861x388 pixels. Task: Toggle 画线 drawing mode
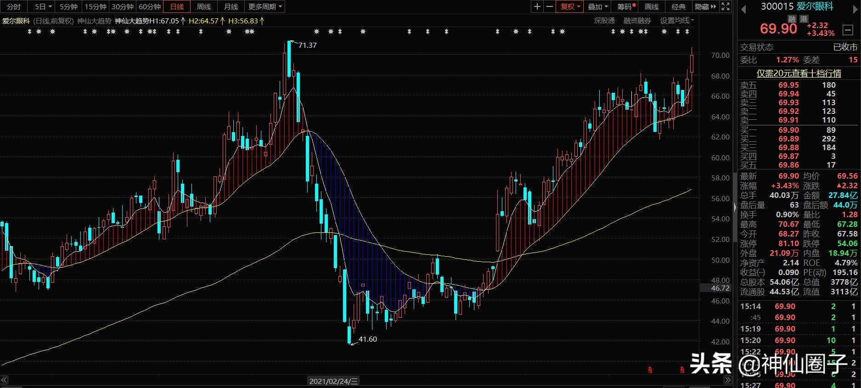click(652, 6)
